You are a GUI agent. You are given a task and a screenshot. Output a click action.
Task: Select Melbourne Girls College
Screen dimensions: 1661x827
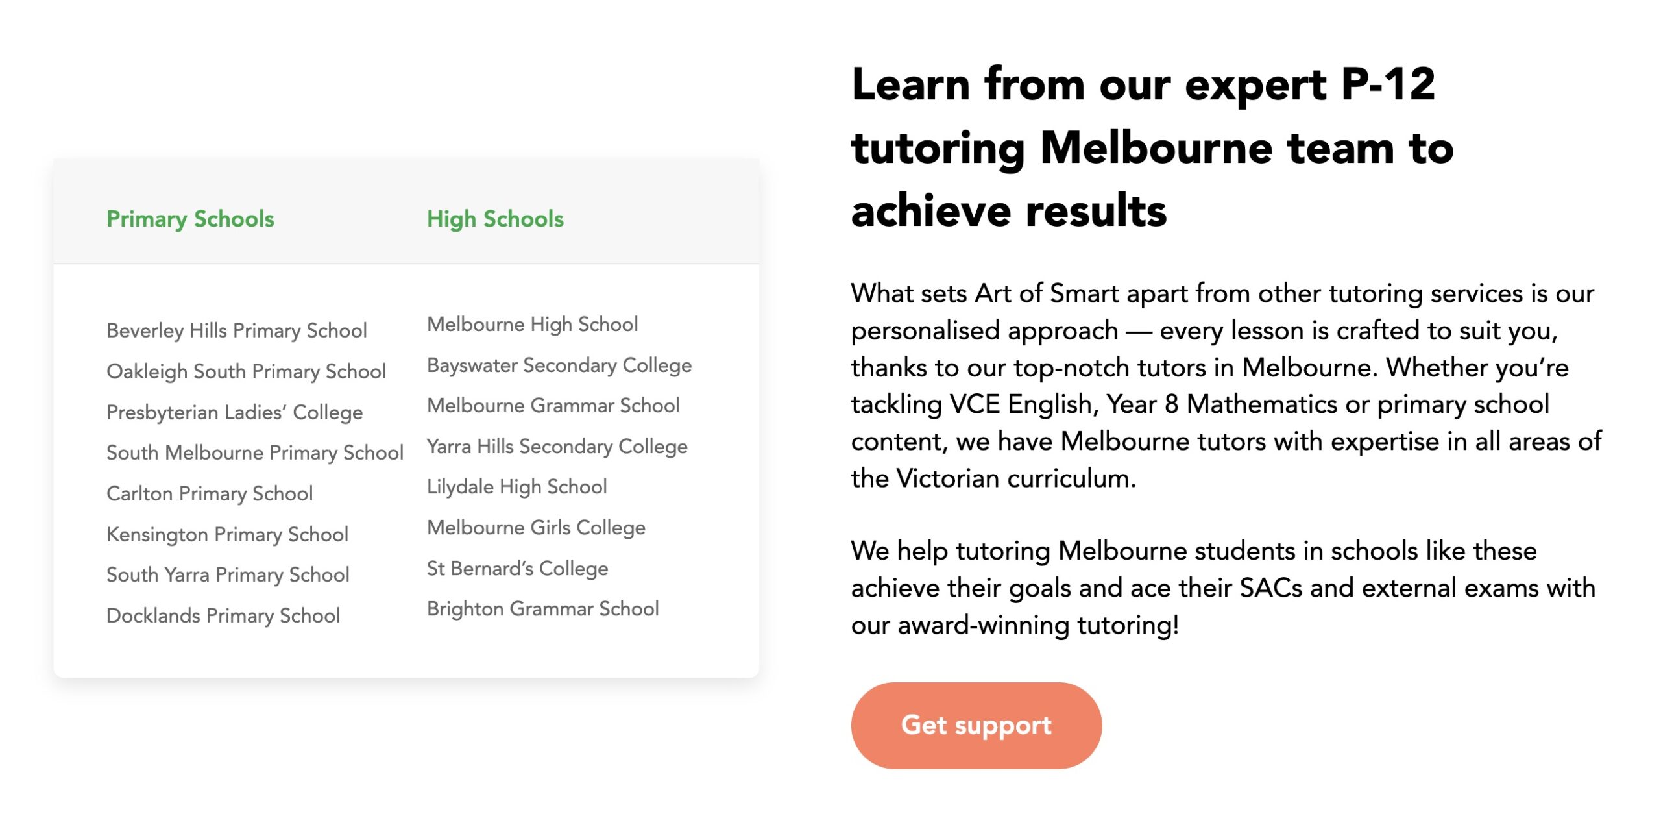(x=536, y=527)
